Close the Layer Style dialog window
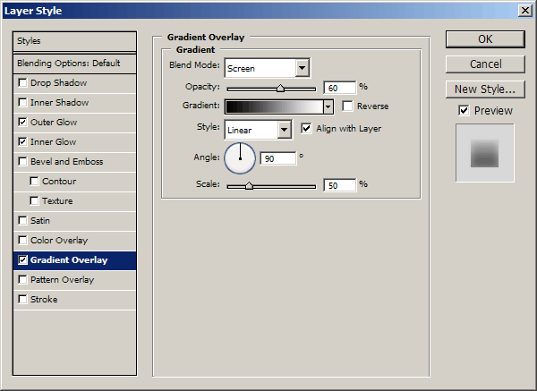537x391 pixels. 524,10
